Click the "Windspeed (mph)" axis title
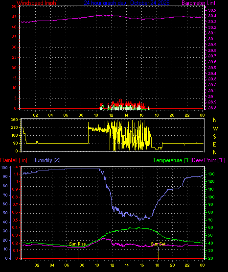The width and height of the screenshot is (228, 272). coord(37,3)
